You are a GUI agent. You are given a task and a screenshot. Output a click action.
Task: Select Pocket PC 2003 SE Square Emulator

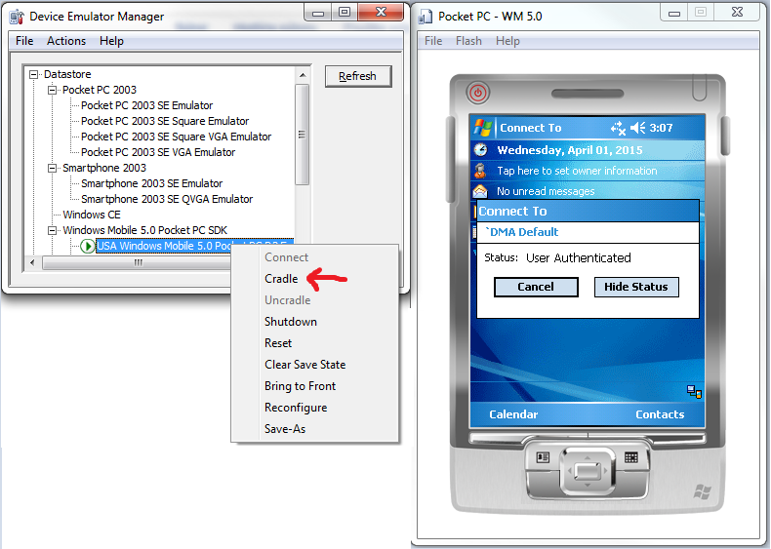[165, 121]
